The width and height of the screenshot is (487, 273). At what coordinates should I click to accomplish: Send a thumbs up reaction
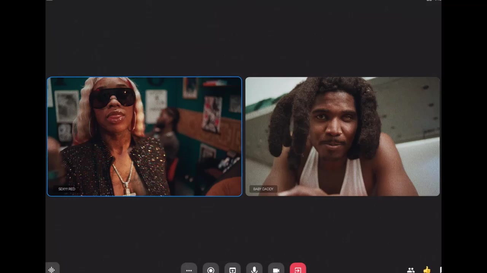(x=427, y=270)
